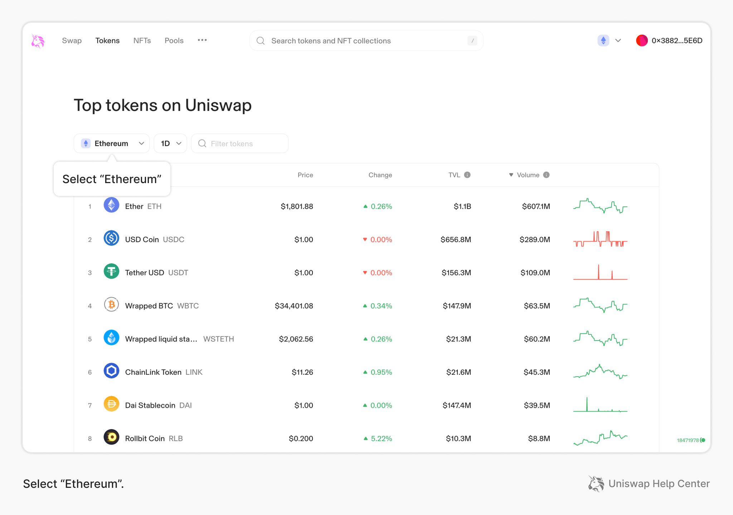The width and height of the screenshot is (733, 515).
Task: Switch to the Pools tab
Action: pyautogui.click(x=174, y=41)
